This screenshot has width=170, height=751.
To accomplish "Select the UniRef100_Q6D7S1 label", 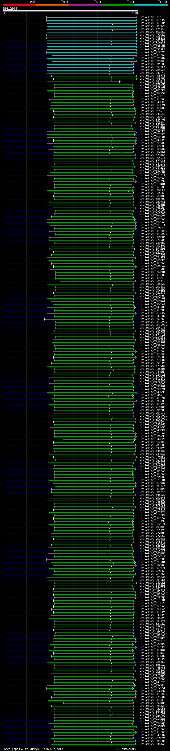I will coord(152,202).
